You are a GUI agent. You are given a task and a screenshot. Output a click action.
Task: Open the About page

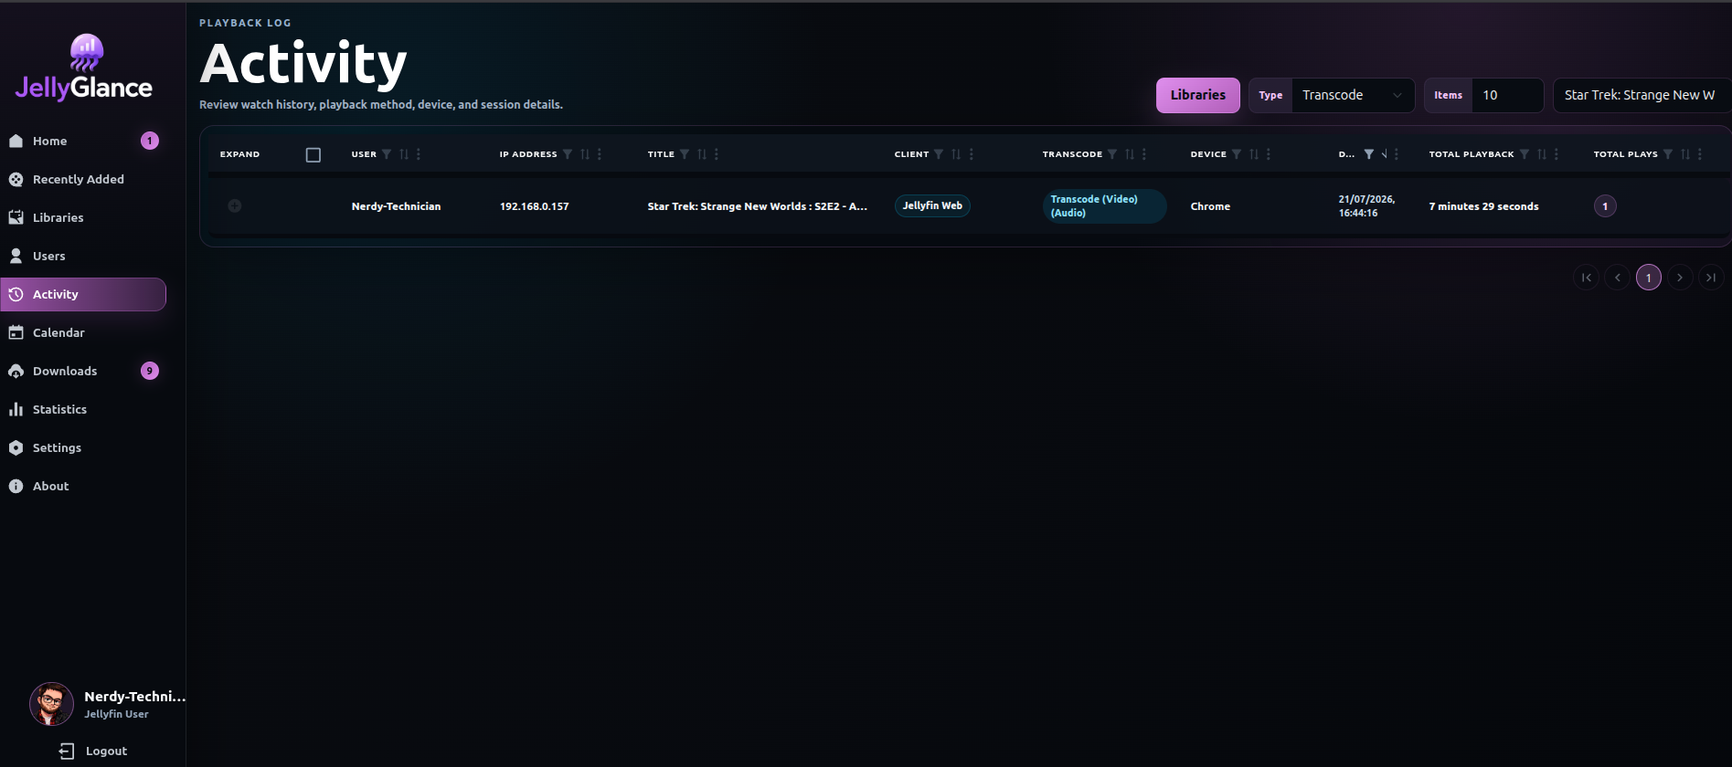(x=83, y=486)
